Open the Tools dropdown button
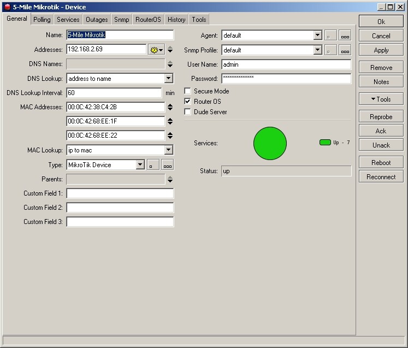This screenshot has height=348, width=408. point(381,99)
